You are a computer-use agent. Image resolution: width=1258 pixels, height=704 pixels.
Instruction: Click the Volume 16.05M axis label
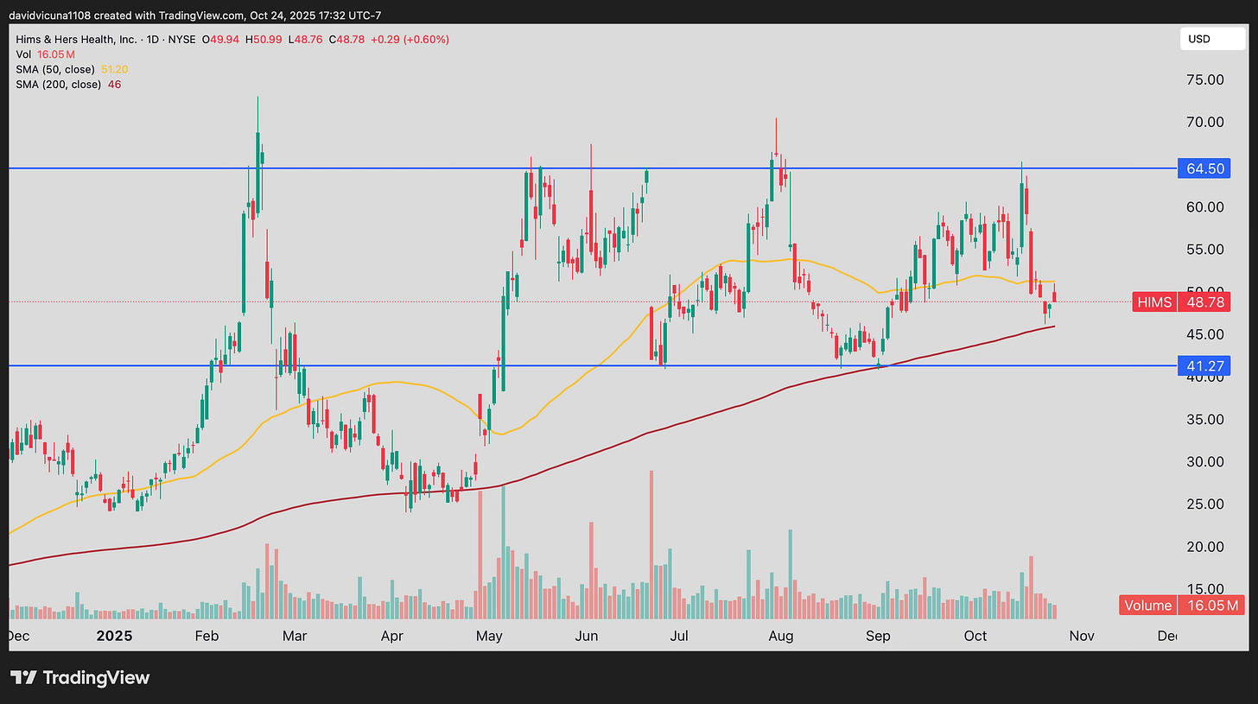click(x=1183, y=606)
